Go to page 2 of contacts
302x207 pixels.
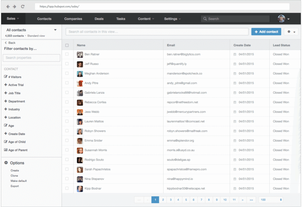(x=163, y=200)
